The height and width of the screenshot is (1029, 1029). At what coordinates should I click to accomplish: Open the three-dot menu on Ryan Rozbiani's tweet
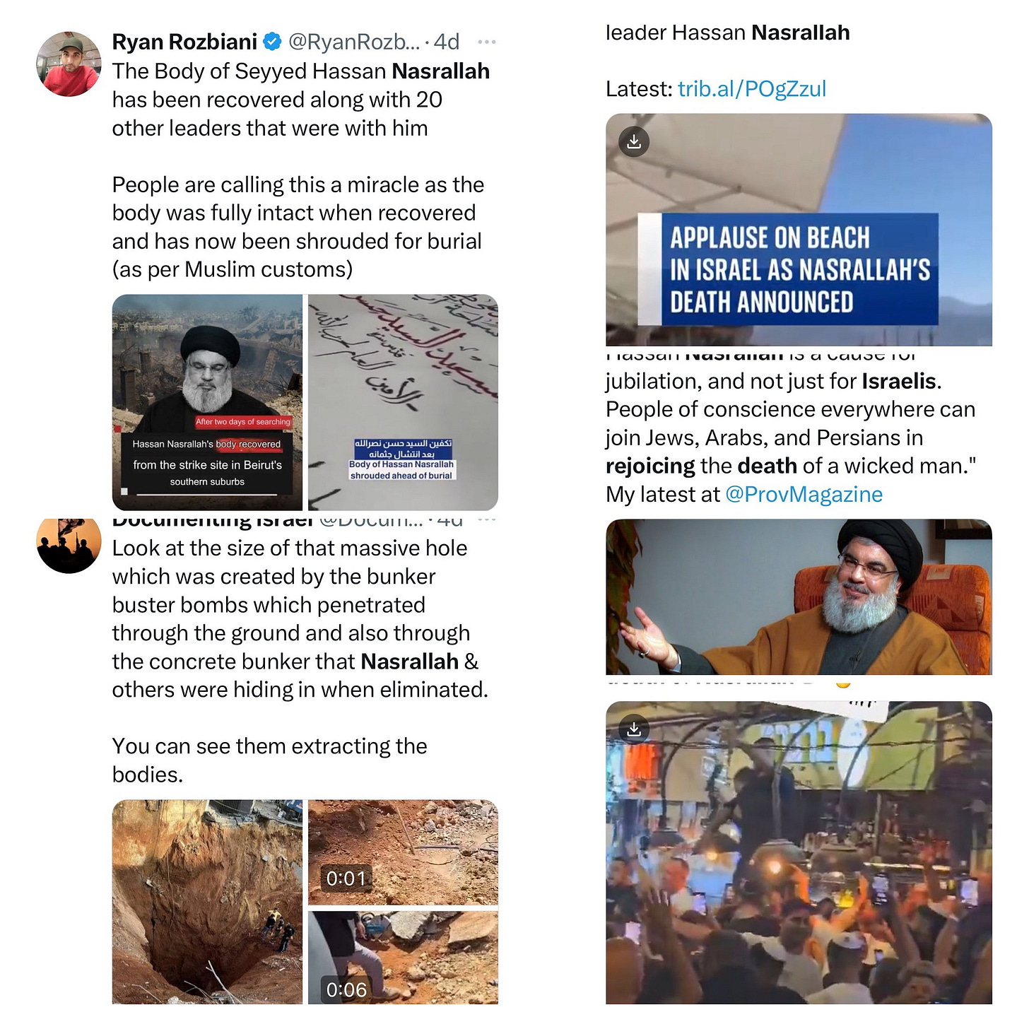[x=486, y=42]
